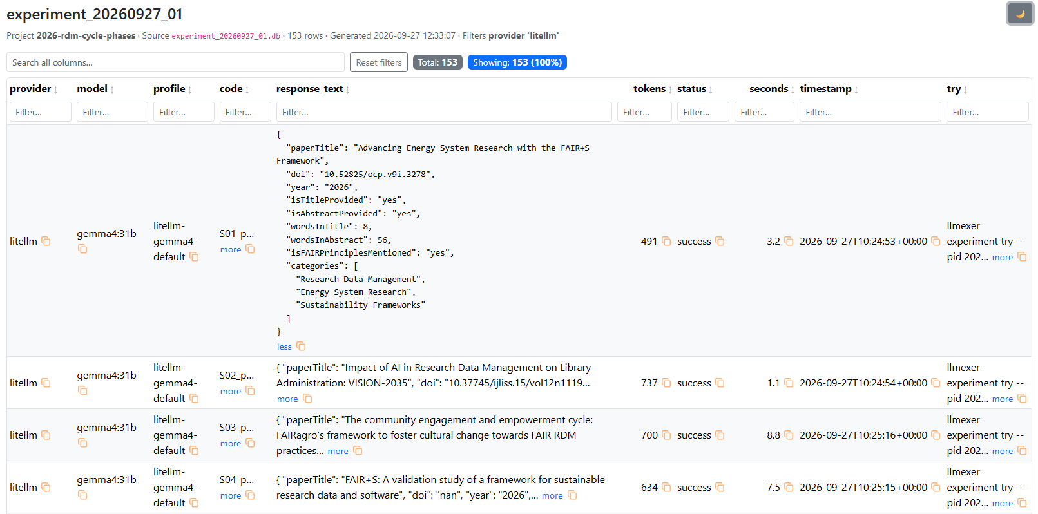1038x514 pixels.
Task: Focus the status filter box
Action: coord(703,112)
